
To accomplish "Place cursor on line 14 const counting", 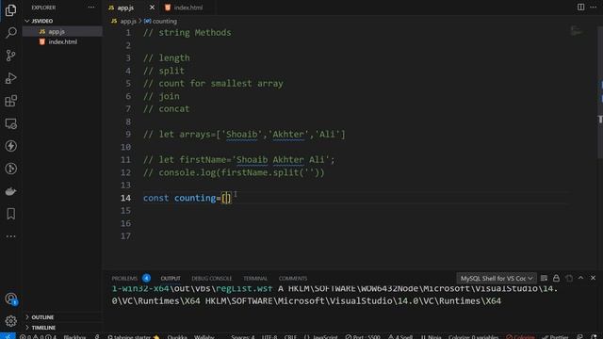I will point(187,198).
